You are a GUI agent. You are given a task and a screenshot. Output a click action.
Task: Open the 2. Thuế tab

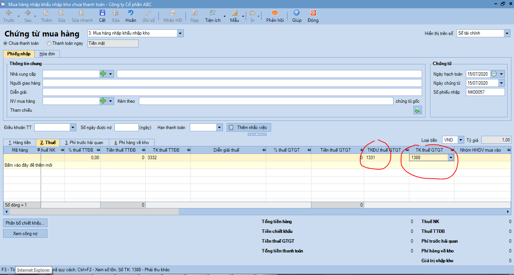click(x=48, y=143)
